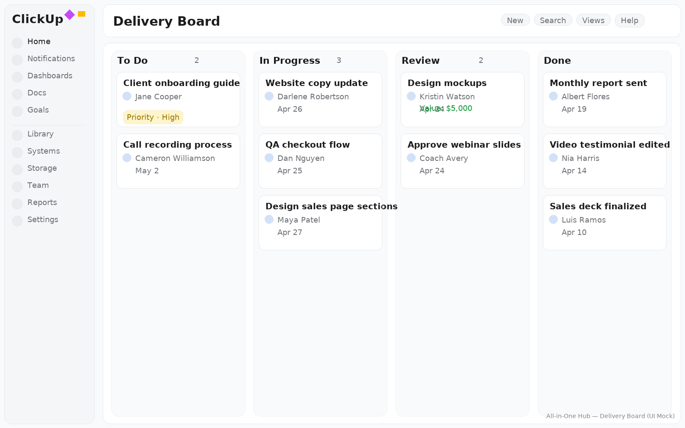Click the Help button
This screenshot has height=428, width=685.
click(x=629, y=20)
